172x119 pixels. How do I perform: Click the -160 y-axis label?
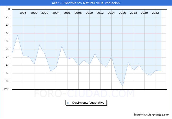6,73
